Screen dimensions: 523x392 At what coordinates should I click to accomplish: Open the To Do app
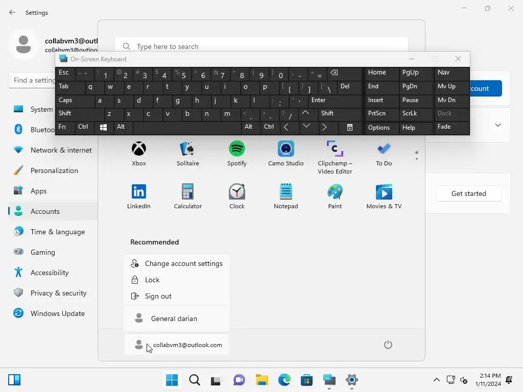point(384,154)
